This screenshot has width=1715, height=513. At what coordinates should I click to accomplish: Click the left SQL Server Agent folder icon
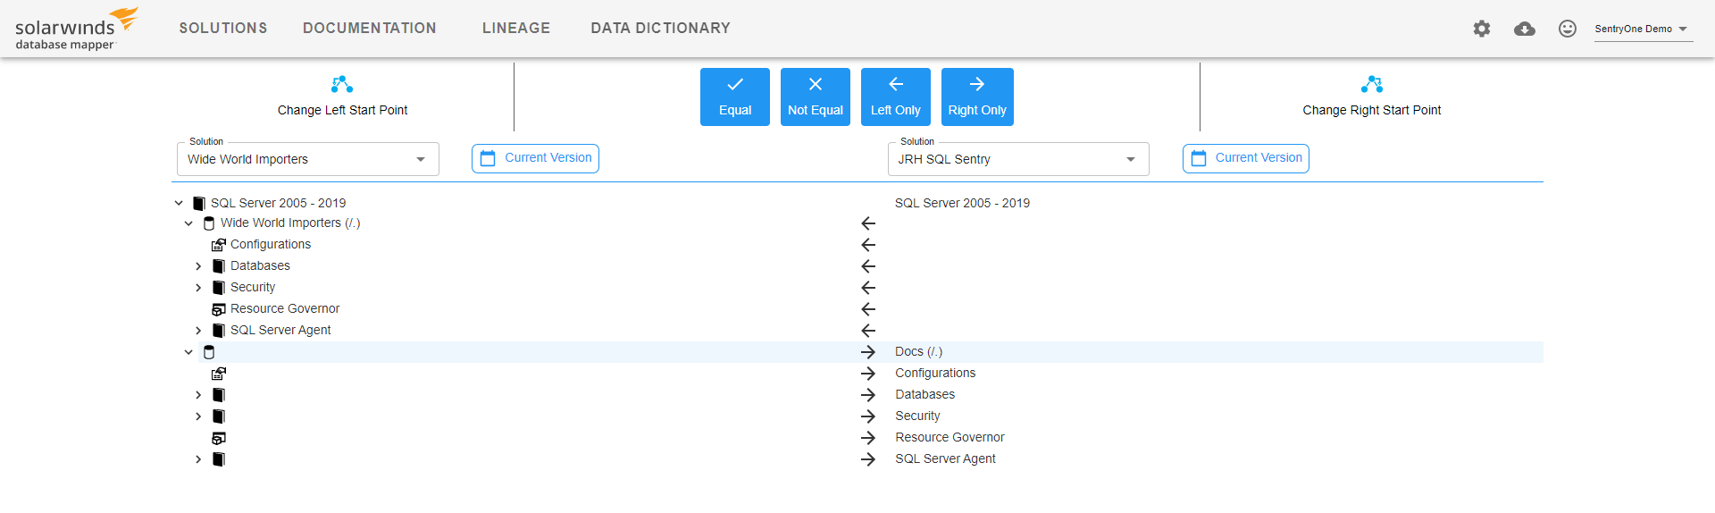pyautogui.click(x=219, y=331)
